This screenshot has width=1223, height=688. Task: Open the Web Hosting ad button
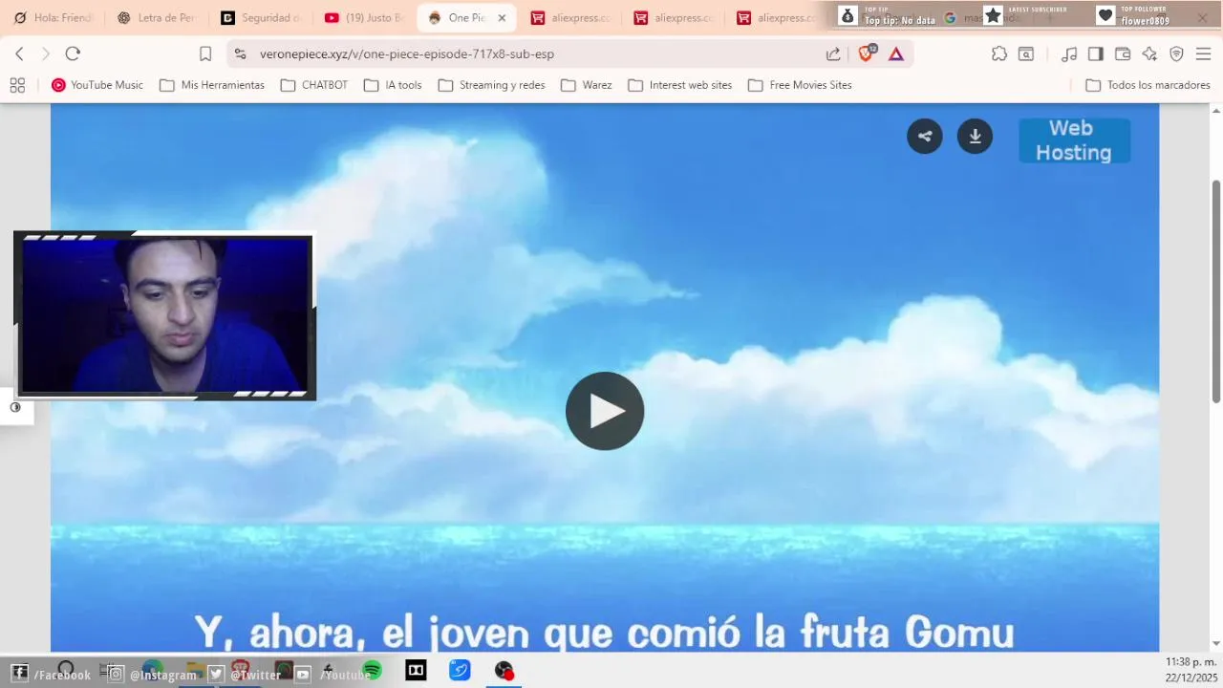pos(1074,140)
